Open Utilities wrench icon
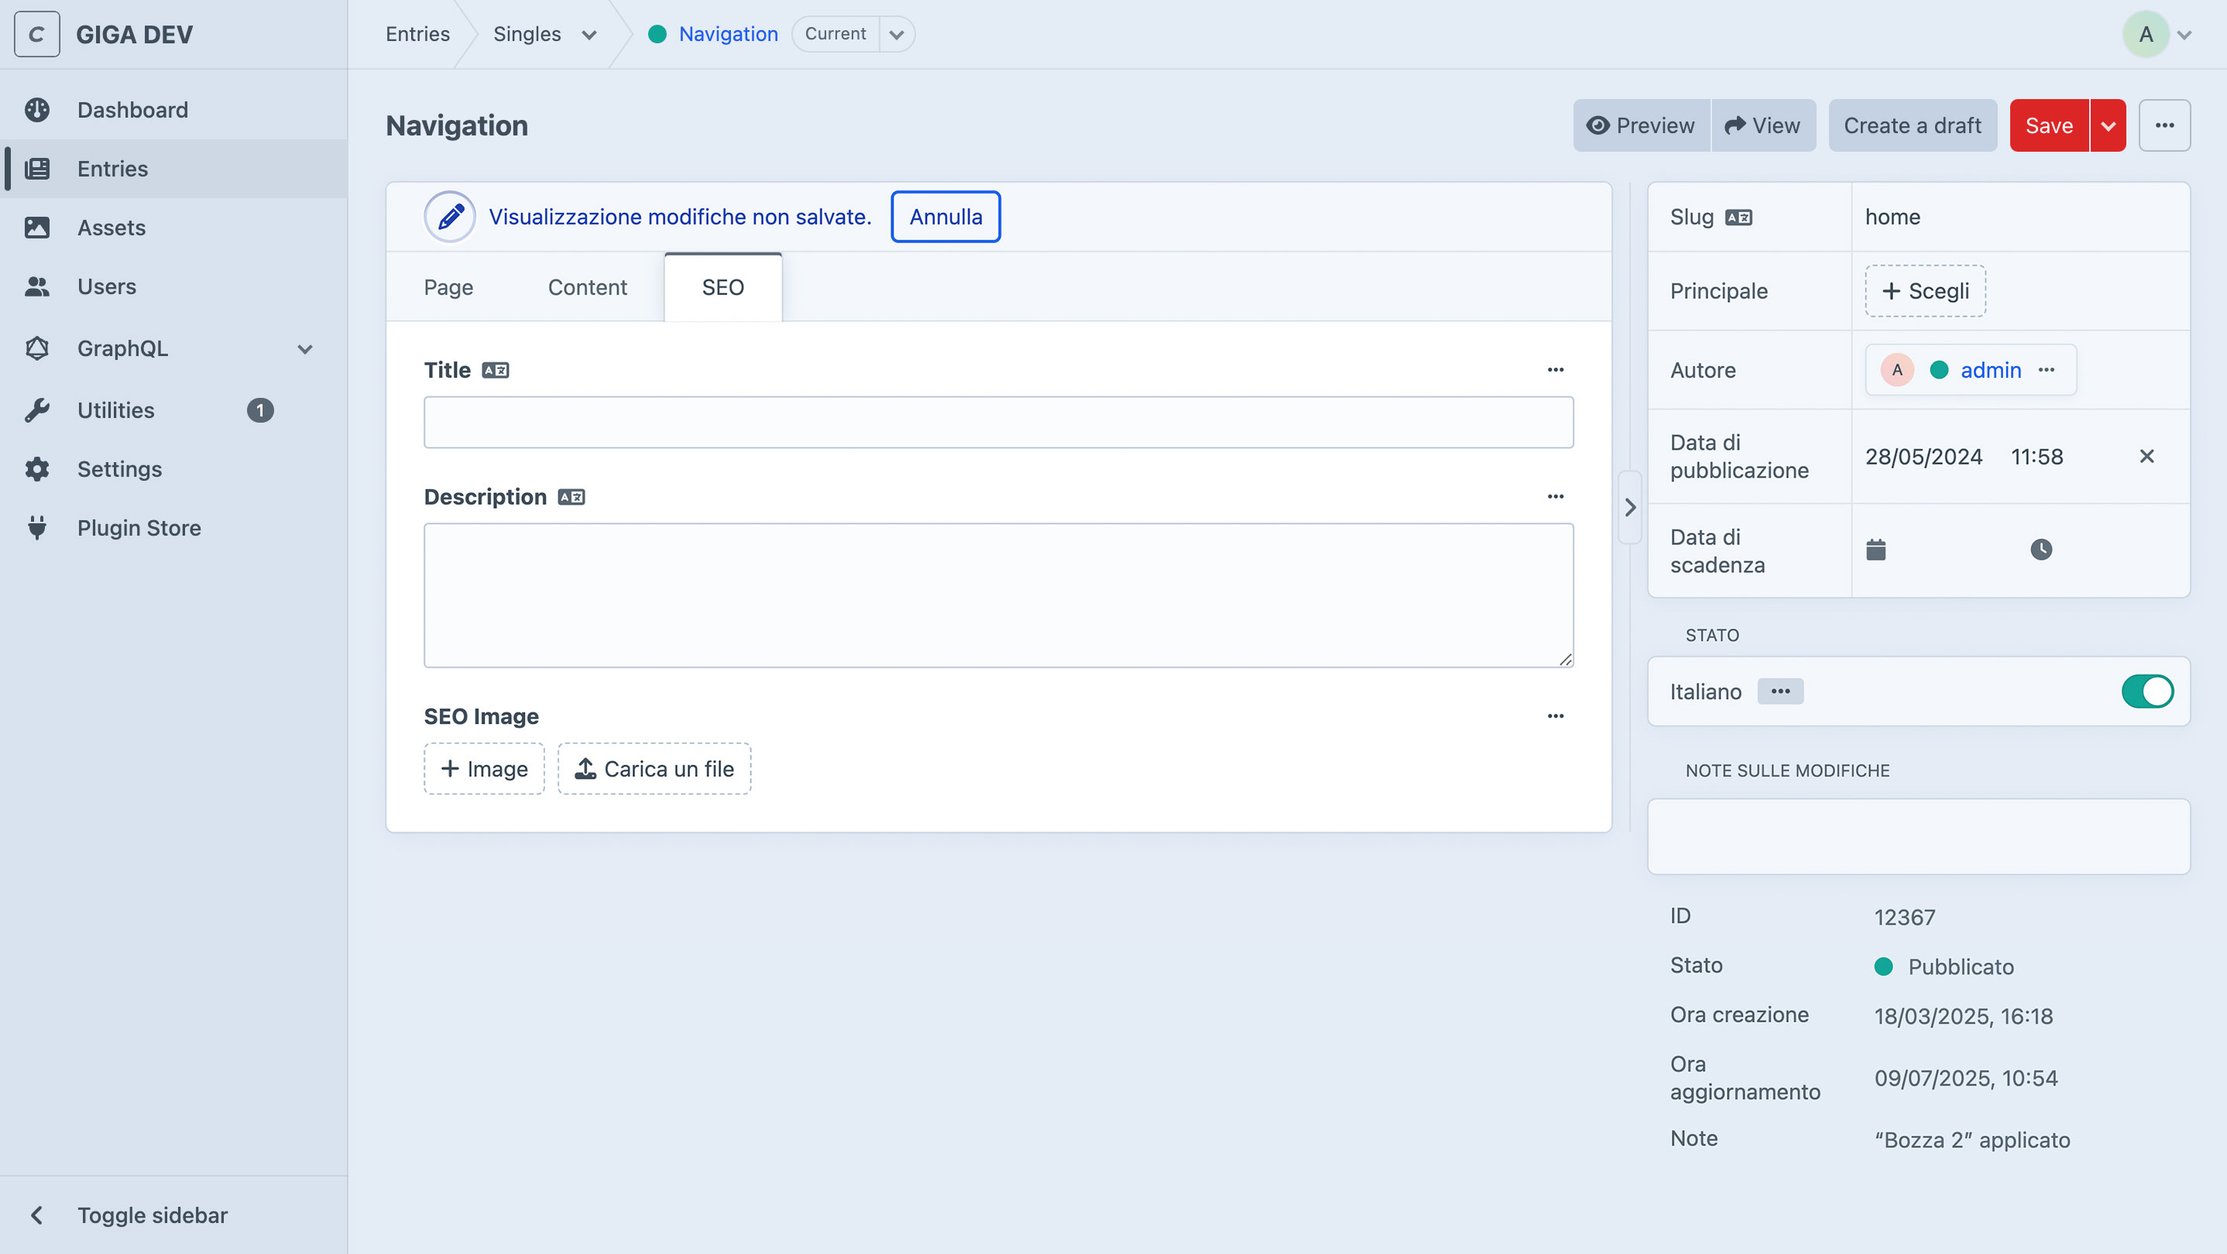The height and width of the screenshot is (1254, 2227). click(x=37, y=410)
